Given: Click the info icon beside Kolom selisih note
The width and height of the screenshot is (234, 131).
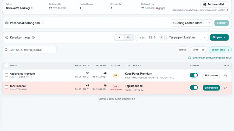Looking at the screenshot, I should pyautogui.click(x=227, y=10).
